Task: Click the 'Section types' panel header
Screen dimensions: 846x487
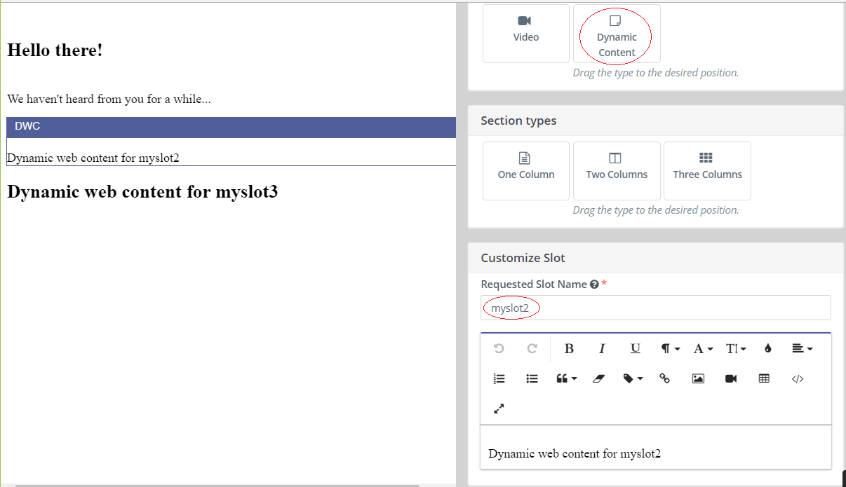Action: pyautogui.click(x=656, y=121)
